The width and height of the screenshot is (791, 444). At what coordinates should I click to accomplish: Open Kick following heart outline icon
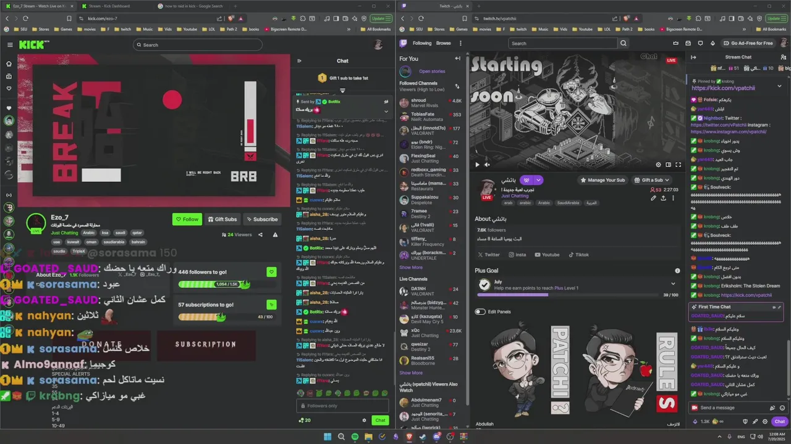pyautogui.click(x=9, y=88)
